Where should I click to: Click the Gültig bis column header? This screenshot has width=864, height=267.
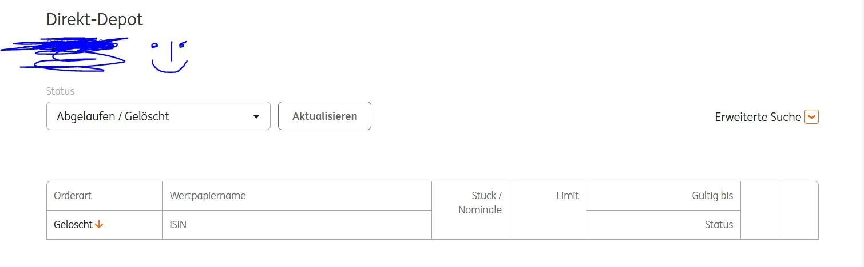[x=712, y=196]
